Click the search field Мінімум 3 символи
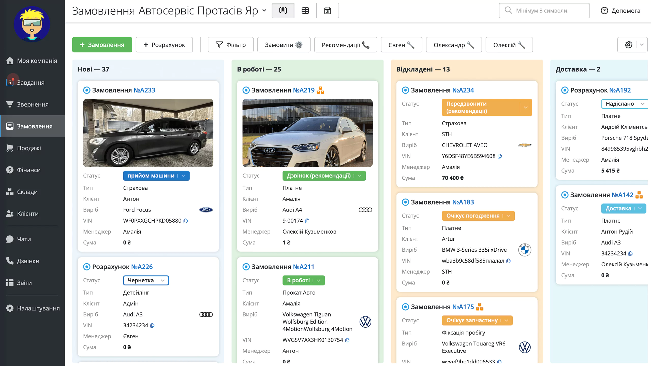This screenshot has height=366, width=651. pos(544,10)
